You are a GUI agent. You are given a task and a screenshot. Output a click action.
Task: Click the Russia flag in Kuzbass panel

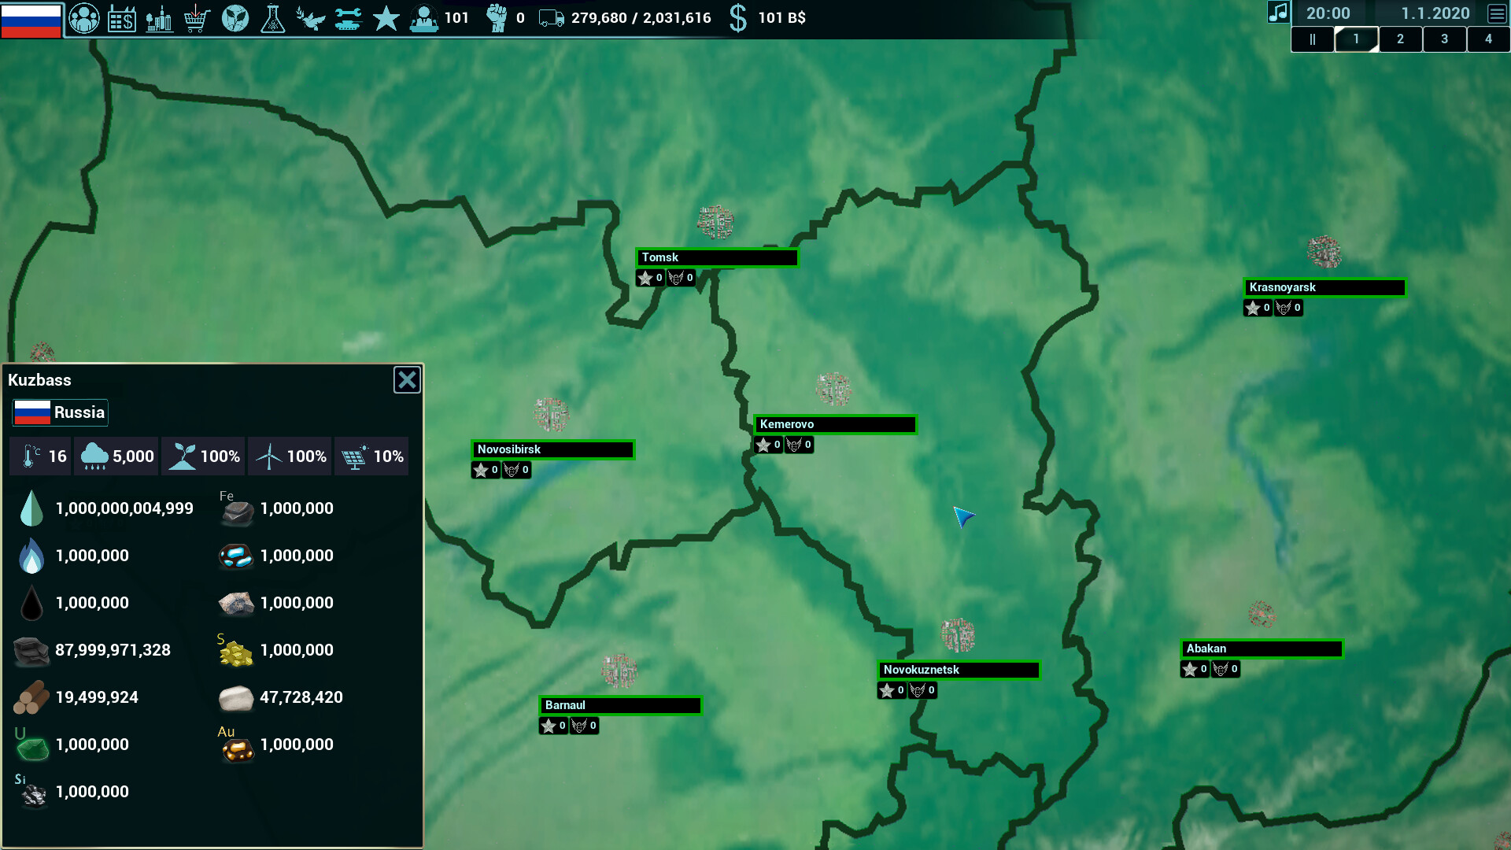60,412
